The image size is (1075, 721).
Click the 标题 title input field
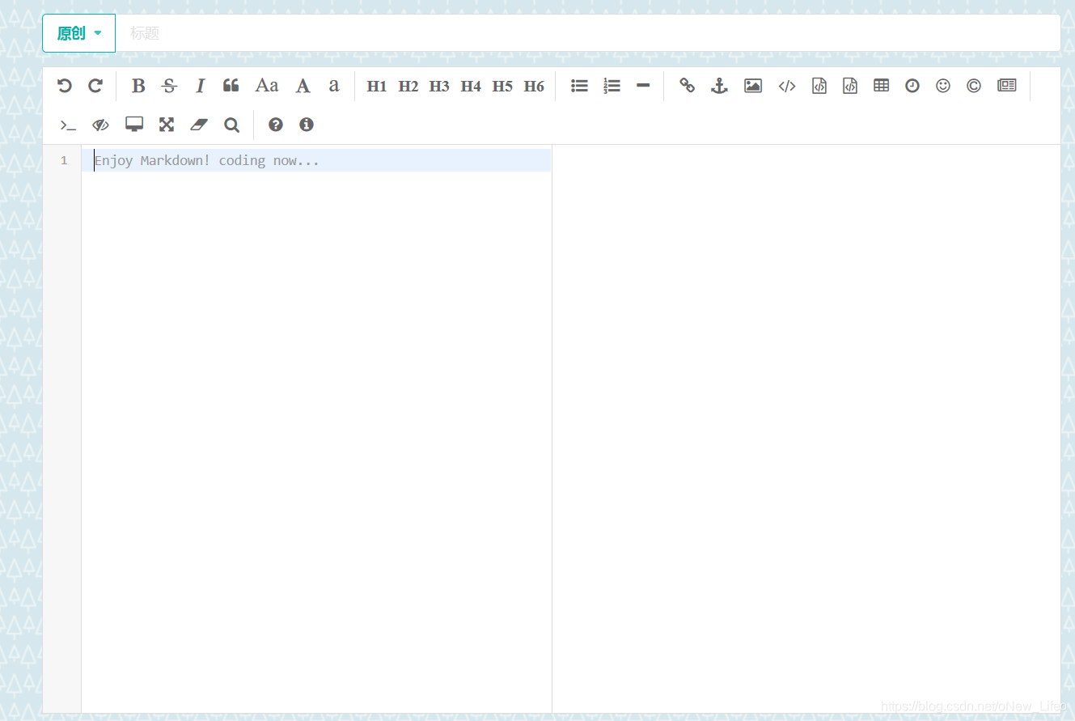[588, 33]
